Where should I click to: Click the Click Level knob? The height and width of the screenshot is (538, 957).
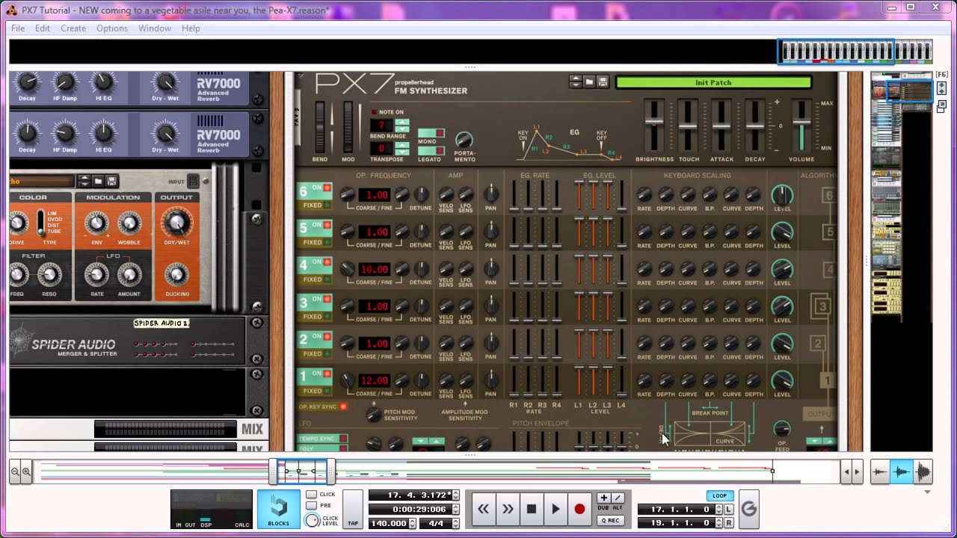(x=313, y=520)
